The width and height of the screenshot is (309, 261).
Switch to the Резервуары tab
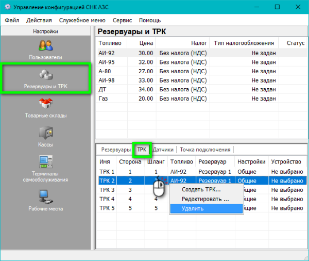[x=115, y=150]
